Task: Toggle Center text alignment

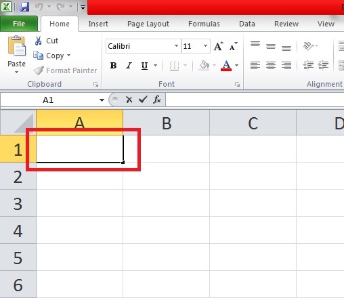Action: point(271,66)
